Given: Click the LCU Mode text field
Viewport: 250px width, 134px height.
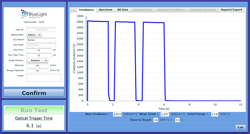Looking at the screenshot, I should [41, 45].
